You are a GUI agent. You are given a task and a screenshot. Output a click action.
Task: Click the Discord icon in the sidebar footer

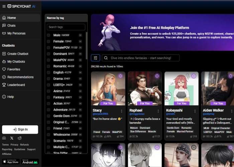click(x=4, y=138)
